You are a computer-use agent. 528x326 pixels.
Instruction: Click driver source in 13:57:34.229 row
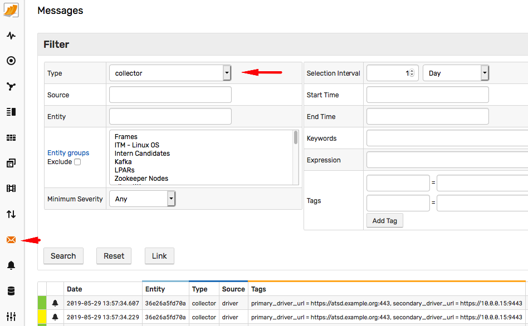click(x=230, y=317)
